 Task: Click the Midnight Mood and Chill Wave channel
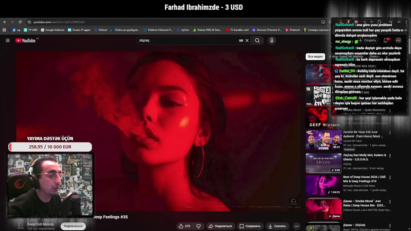pyautogui.click(x=359, y=186)
